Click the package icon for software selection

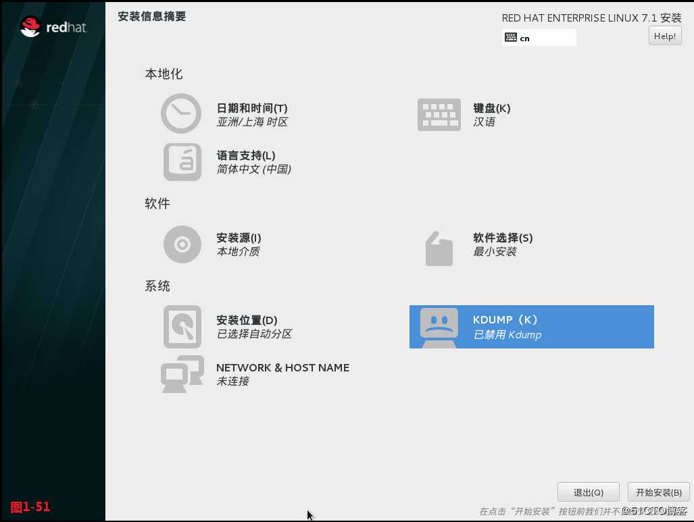[439, 249]
